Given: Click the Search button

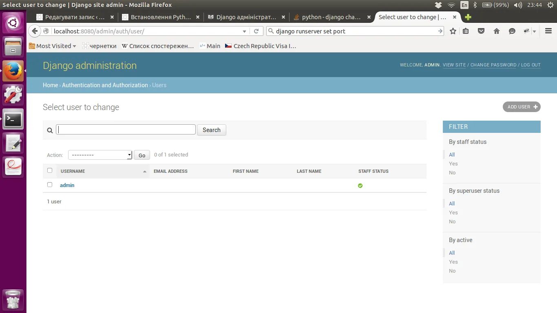Looking at the screenshot, I should [x=212, y=130].
